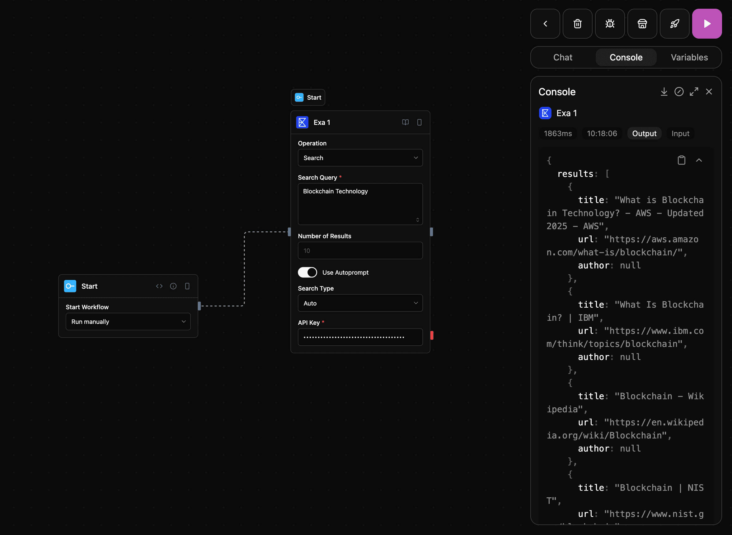Switch to the Chat tab
This screenshot has width=732, height=535.
[563, 57]
